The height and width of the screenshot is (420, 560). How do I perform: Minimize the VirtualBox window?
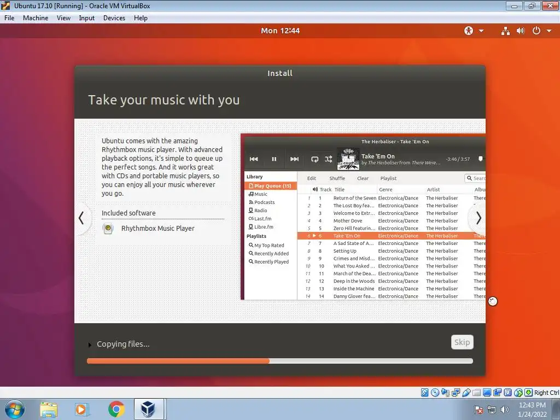coord(514,5)
